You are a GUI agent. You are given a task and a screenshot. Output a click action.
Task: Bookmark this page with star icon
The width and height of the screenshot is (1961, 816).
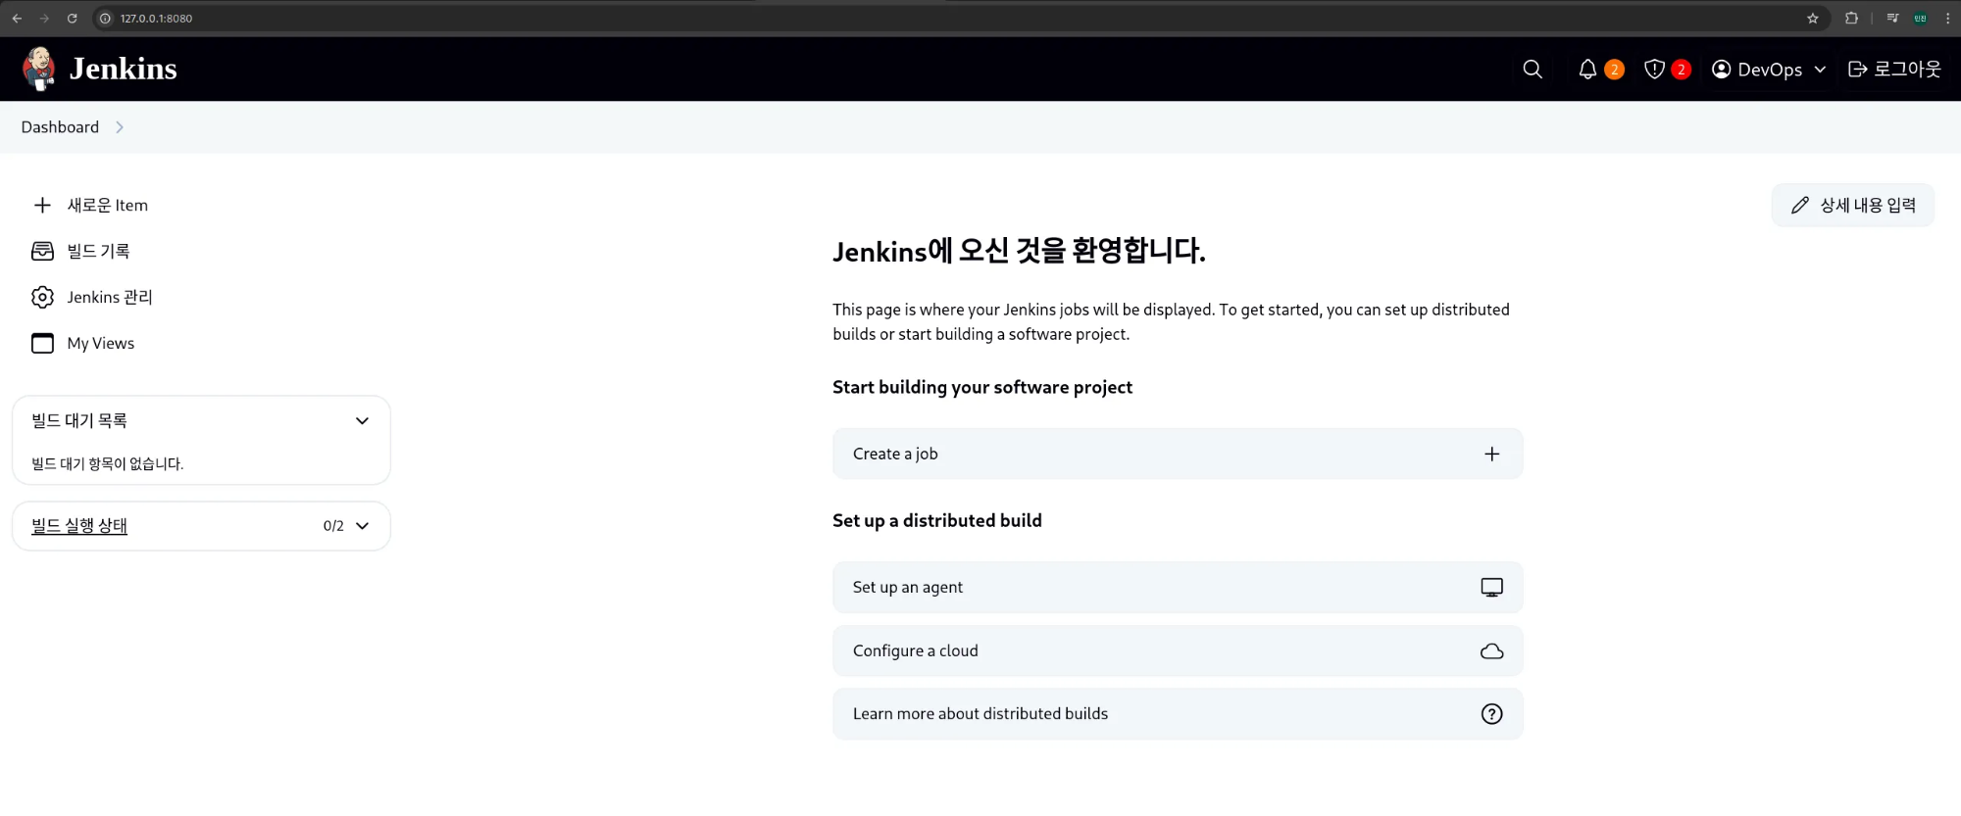click(x=1812, y=18)
